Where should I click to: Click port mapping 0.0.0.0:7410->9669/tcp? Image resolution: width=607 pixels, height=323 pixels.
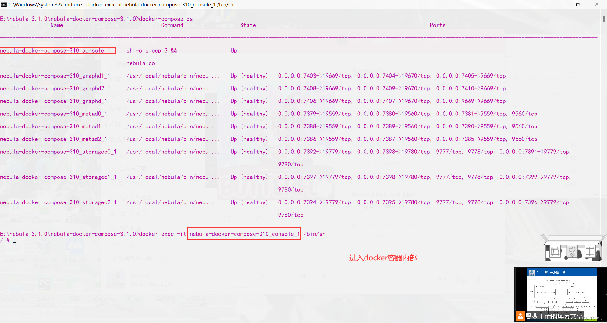(471, 88)
